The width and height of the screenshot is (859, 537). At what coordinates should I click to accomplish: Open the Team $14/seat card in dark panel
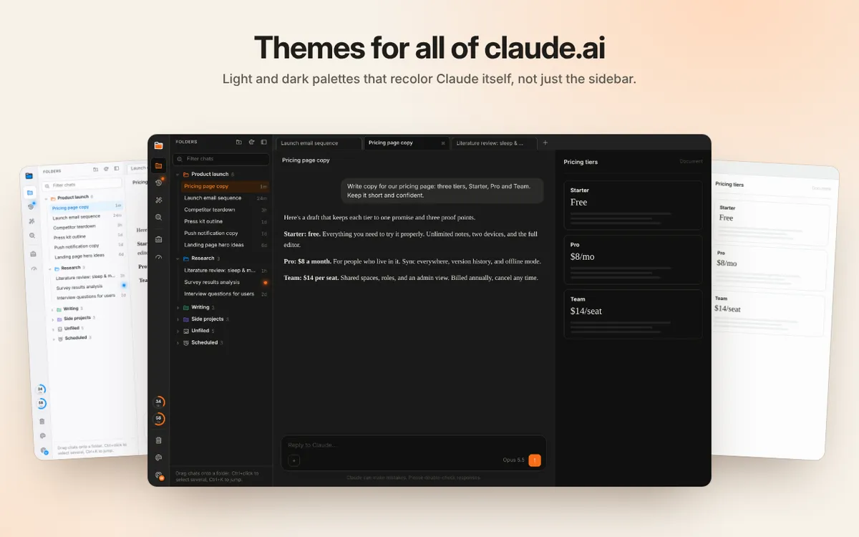(633, 314)
